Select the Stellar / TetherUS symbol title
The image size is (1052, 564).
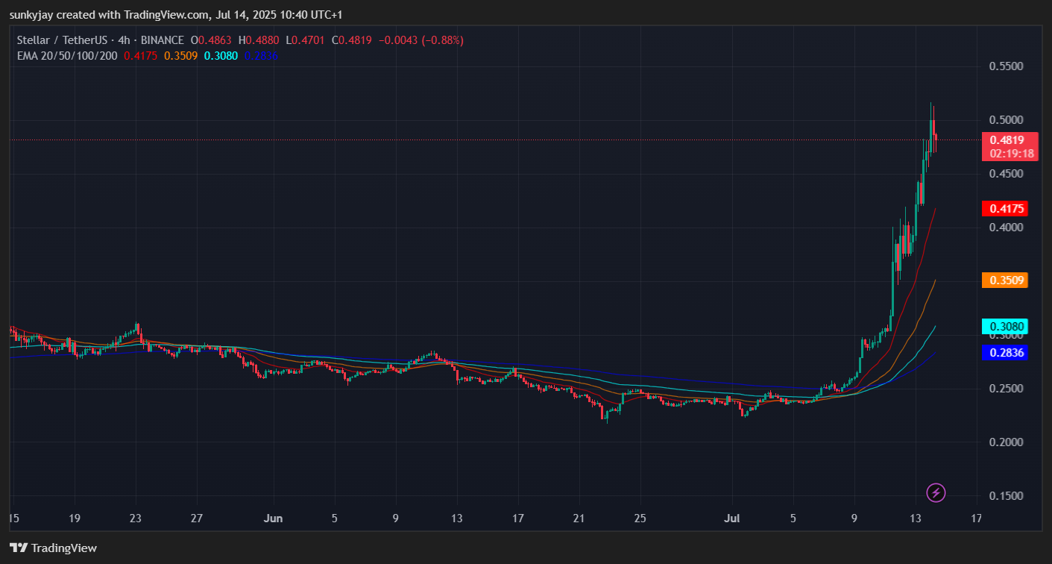coord(62,40)
